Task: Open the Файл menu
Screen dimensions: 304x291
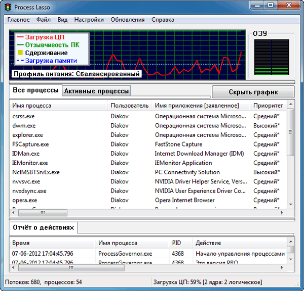Action: [x=44, y=20]
